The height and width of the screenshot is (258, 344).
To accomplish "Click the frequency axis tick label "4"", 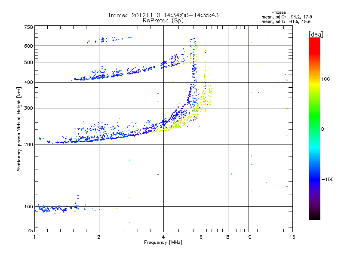I will (x=163, y=237).
